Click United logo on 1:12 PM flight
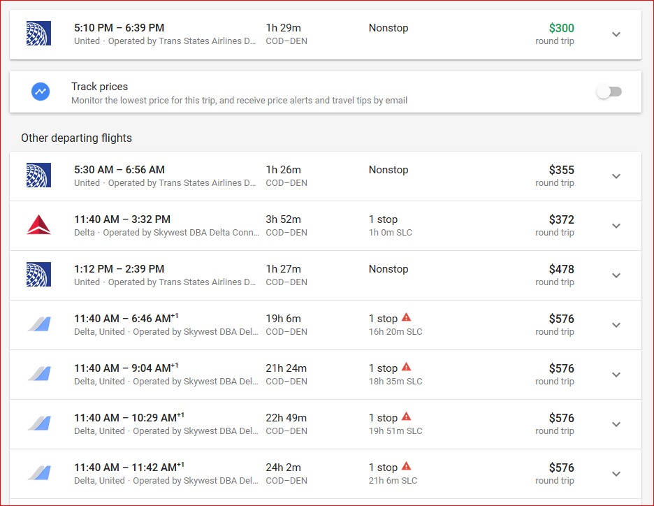The height and width of the screenshot is (506, 654). coord(39,275)
